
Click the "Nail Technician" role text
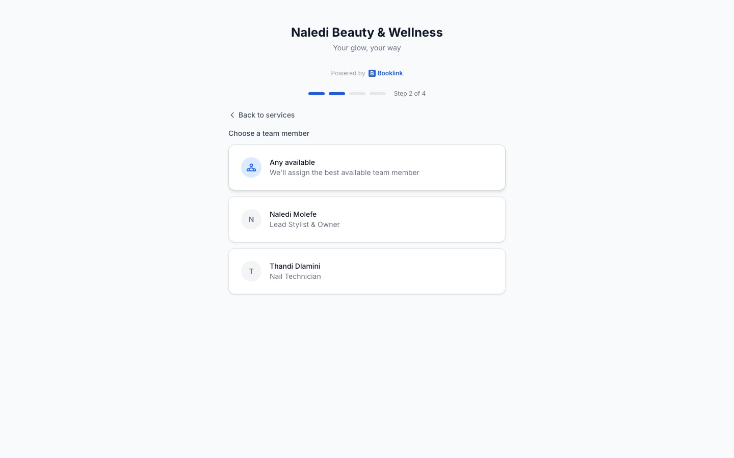coord(295,276)
